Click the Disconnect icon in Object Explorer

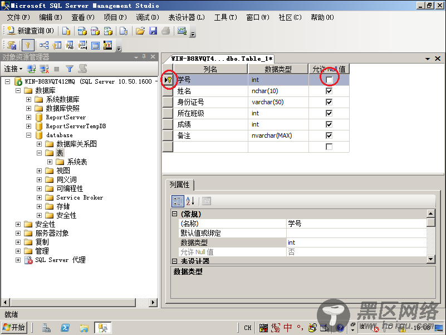tap(44, 69)
